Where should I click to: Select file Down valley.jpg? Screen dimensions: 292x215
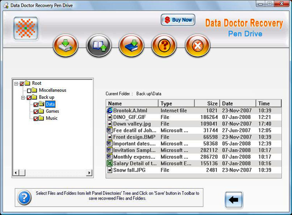coord(132,124)
